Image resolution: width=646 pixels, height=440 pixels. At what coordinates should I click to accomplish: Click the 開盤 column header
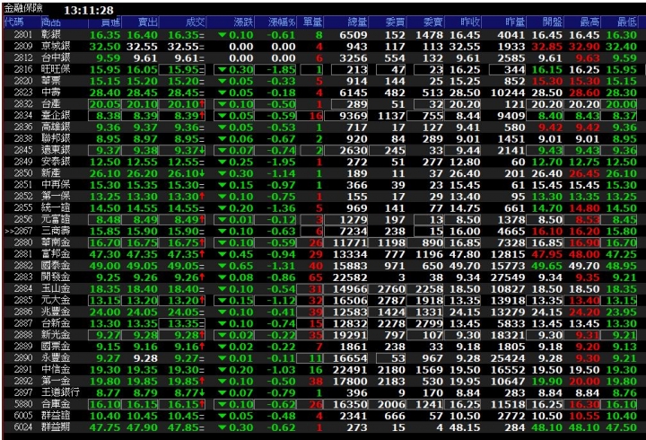[x=553, y=22]
